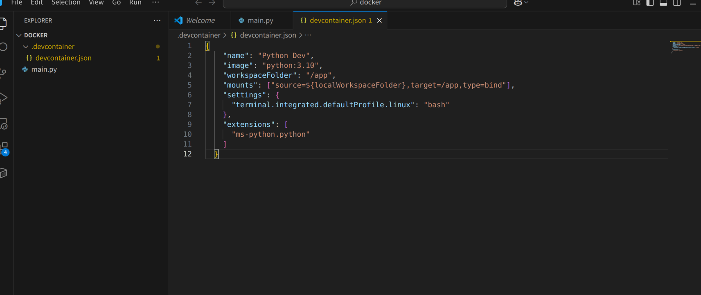Open the Run menu
701x295 pixels.
click(x=135, y=3)
